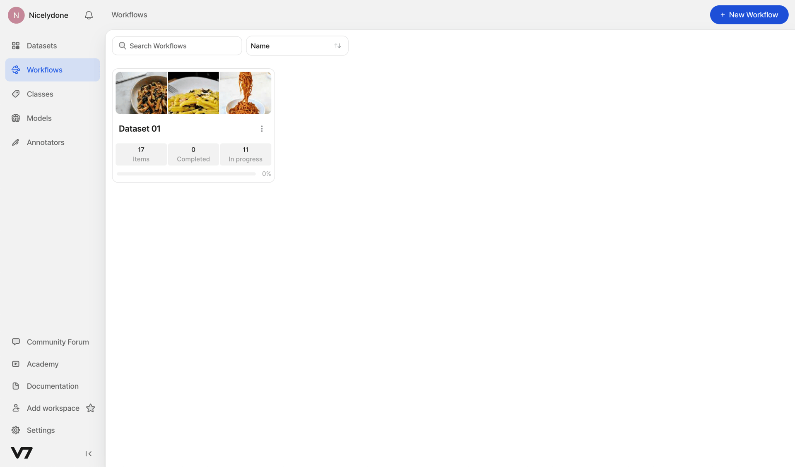Viewport: 795px width, 467px height.
Task: Click the search magnifier in the Search Workflows field
Action: point(123,46)
